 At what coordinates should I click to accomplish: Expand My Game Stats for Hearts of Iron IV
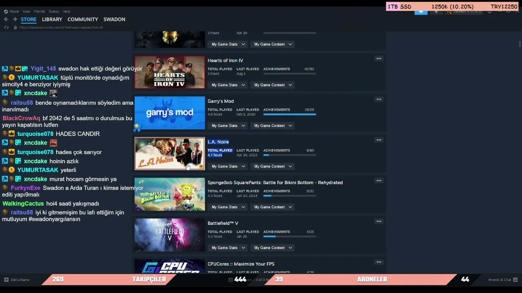click(x=228, y=85)
